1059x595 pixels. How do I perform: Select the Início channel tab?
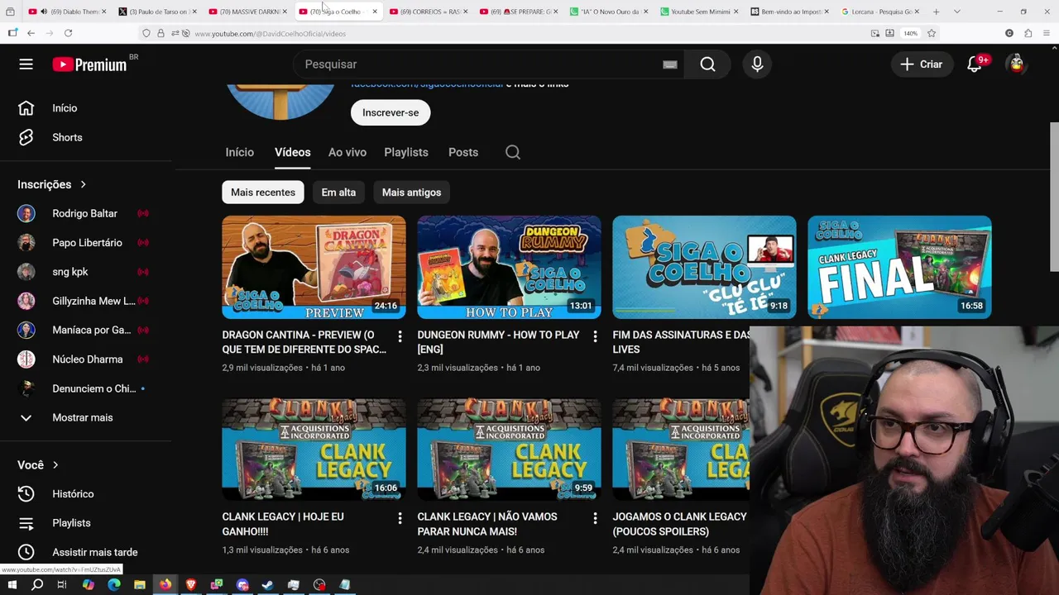click(x=240, y=152)
